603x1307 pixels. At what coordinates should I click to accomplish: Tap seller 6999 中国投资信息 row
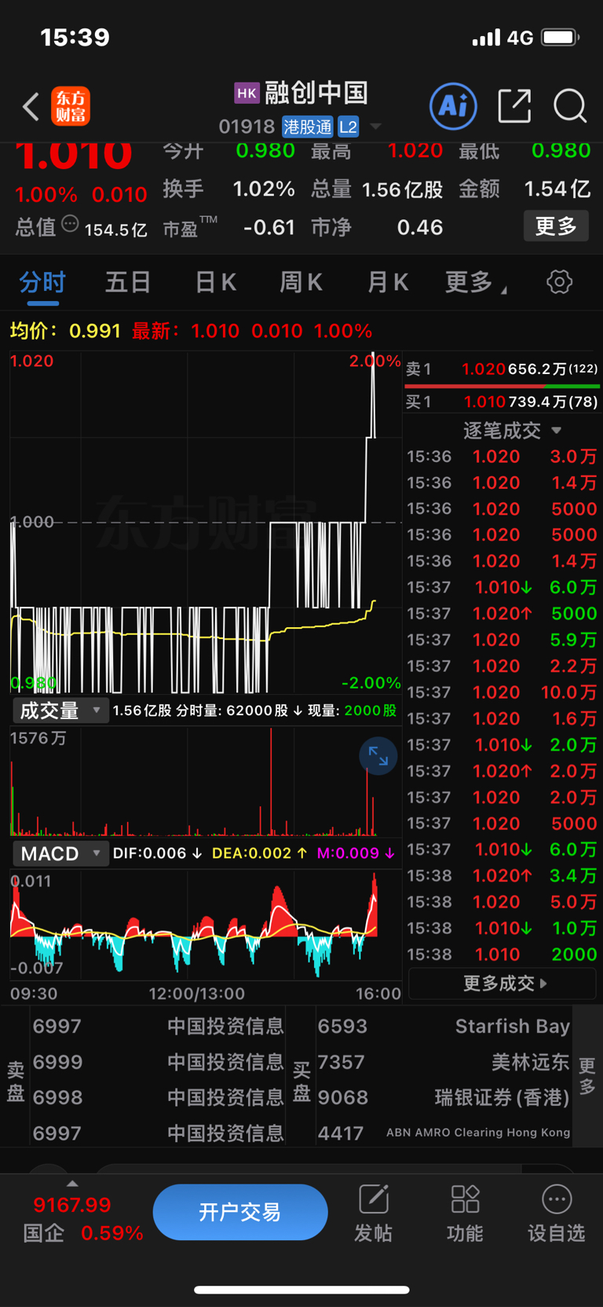pos(158,1062)
